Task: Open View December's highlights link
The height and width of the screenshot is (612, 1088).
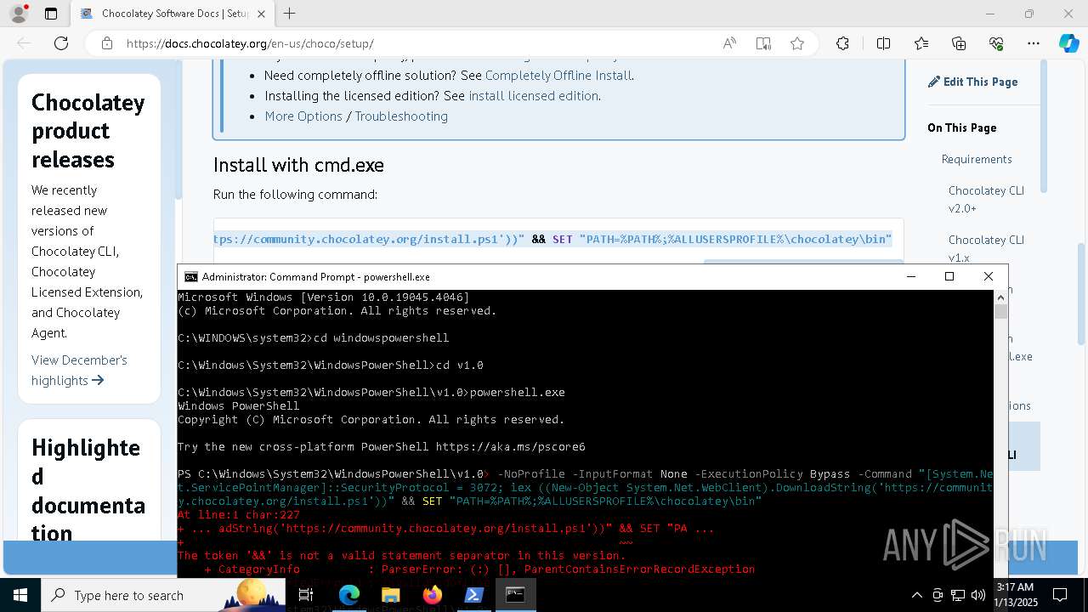Action: click(79, 370)
